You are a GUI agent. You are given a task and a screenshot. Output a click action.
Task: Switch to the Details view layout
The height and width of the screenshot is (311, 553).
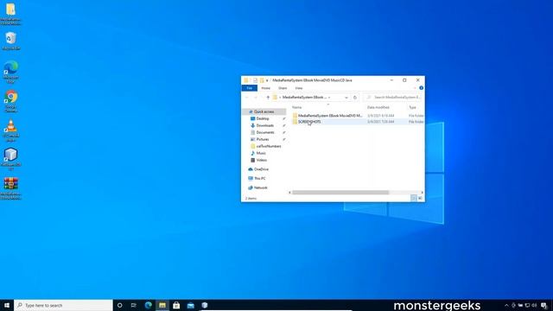[414, 198]
